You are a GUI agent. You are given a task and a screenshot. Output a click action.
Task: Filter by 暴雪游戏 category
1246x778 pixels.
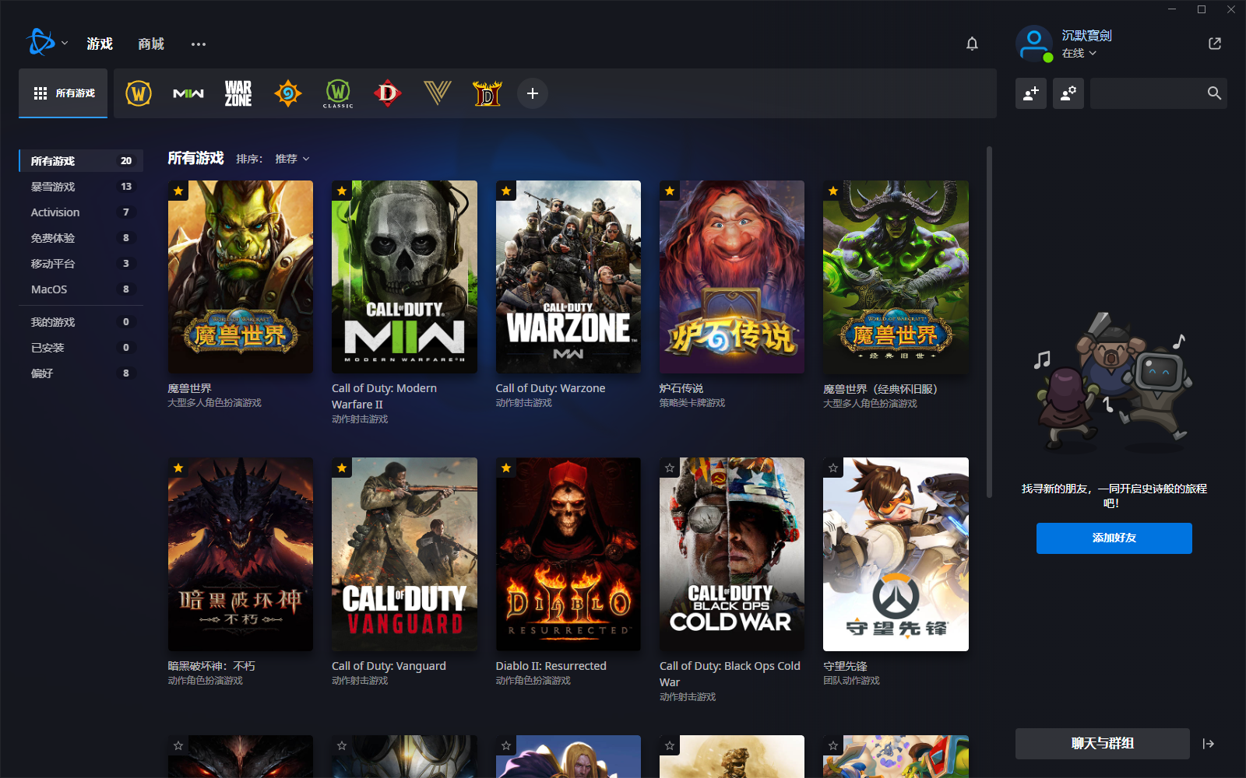click(x=81, y=187)
